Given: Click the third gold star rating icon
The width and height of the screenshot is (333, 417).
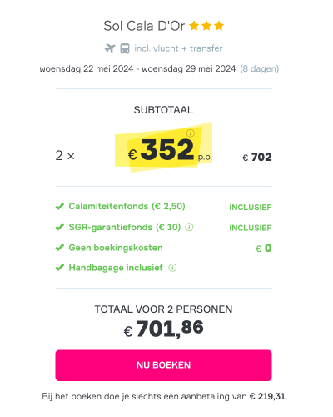Looking at the screenshot, I should pyautogui.click(x=219, y=26).
